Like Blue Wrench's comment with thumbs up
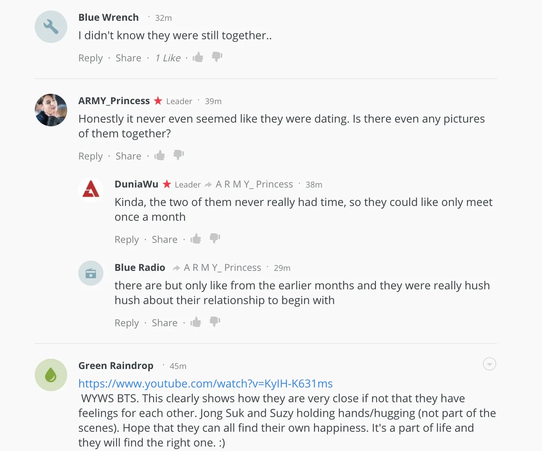Viewport: 542px width, 451px height. click(x=198, y=57)
